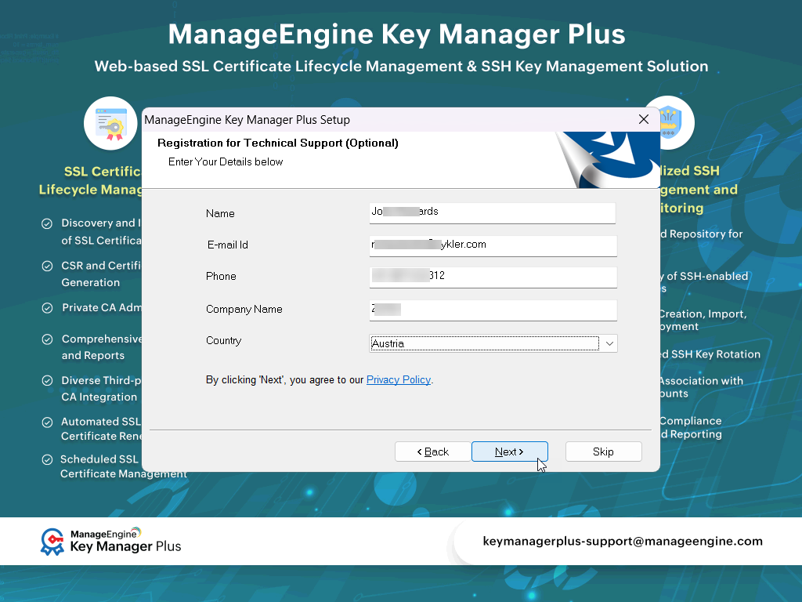Click the checkmark beside Automated SSL Certificate Renewal
Viewport: 802px width, 602px height.
[47, 422]
